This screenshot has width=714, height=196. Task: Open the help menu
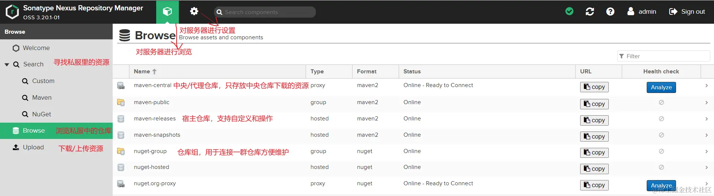610,11
